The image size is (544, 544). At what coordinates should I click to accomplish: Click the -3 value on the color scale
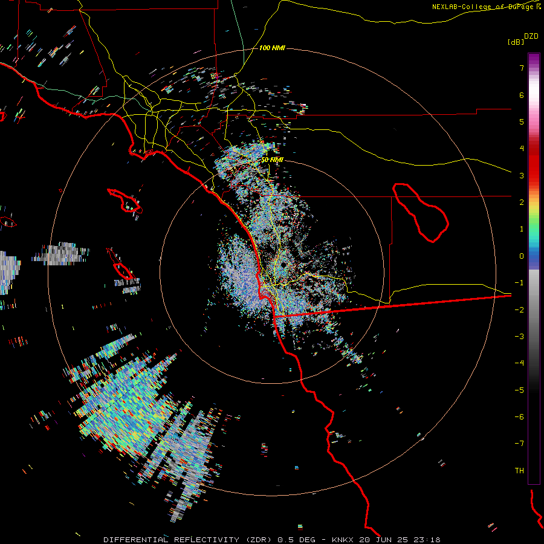pos(519,337)
